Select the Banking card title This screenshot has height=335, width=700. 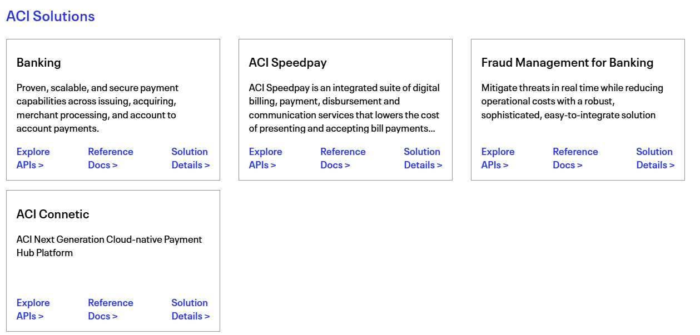tap(39, 63)
